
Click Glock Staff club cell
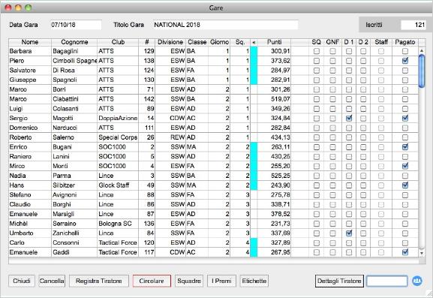(118, 185)
